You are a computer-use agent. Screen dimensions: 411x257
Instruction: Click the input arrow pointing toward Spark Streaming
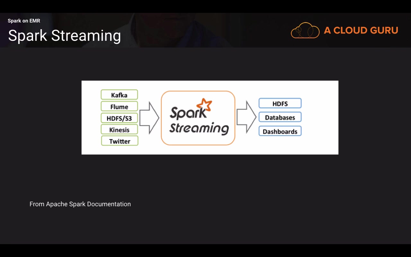click(x=149, y=118)
